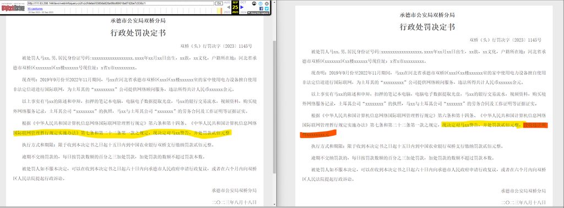Select year 2024 in Wayback toolbar
The width and height of the screenshot is (564, 208).
pyautogui.click(x=243, y=12)
